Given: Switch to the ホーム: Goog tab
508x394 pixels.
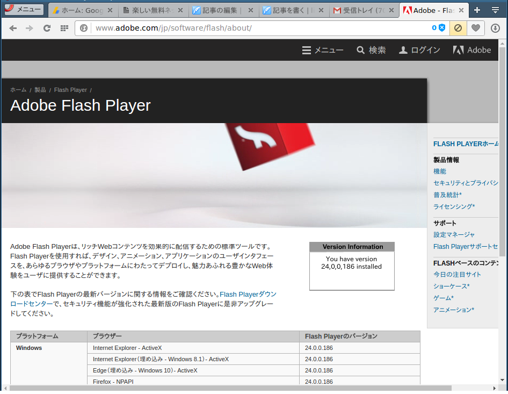Looking at the screenshot, I should coord(83,10).
